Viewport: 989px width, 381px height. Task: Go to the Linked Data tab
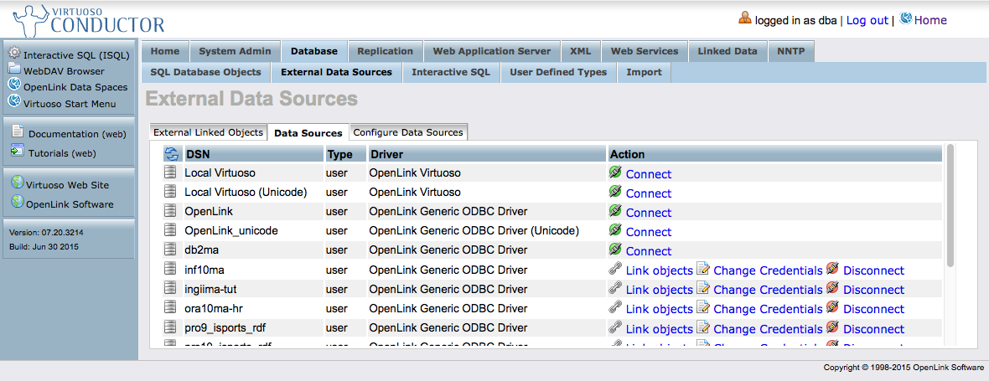pyautogui.click(x=727, y=51)
